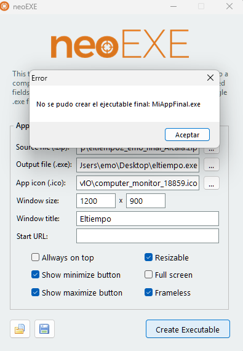Disable the Resizable checkbox

148,257
